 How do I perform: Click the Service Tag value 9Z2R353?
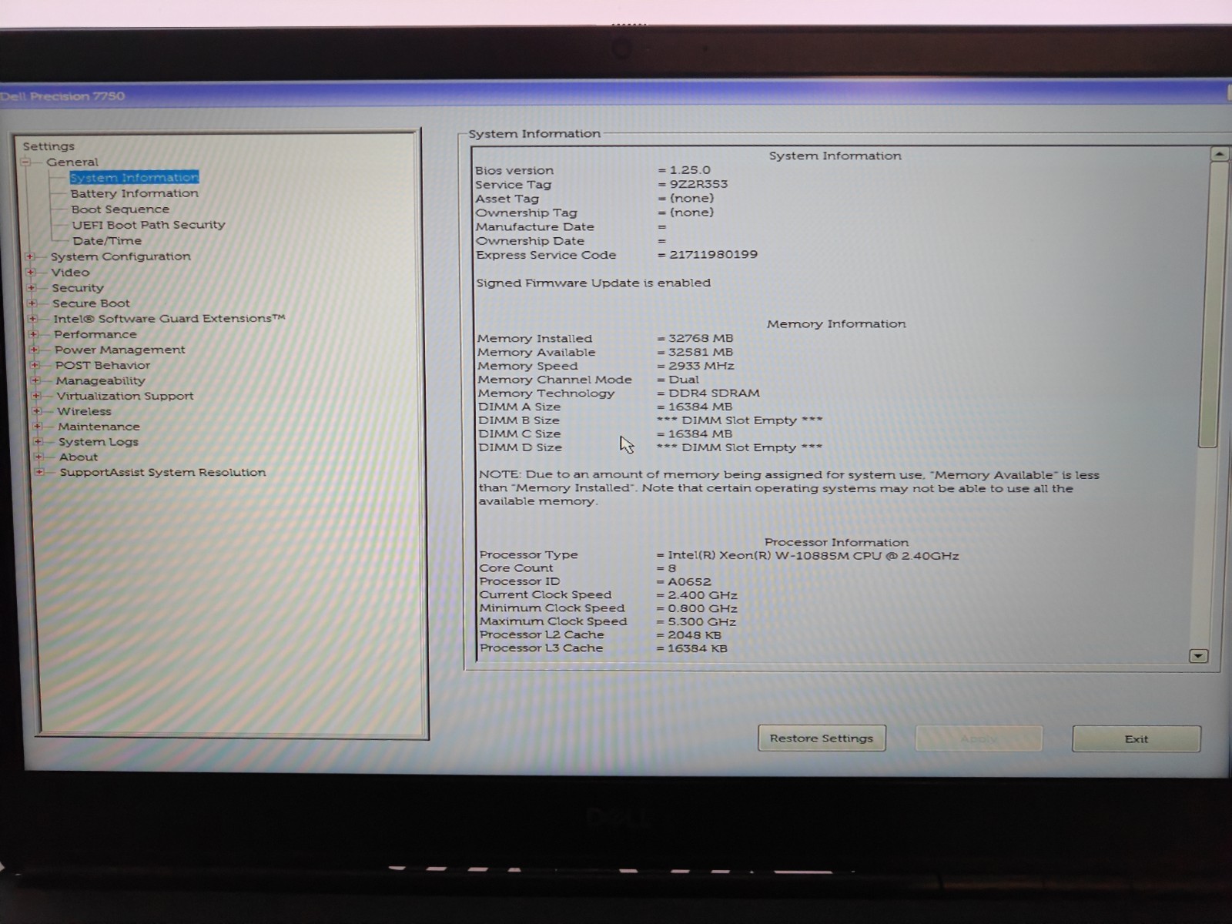tap(698, 184)
